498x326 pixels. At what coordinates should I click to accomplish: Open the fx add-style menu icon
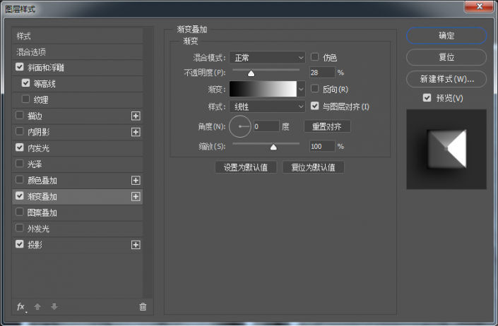pos(21,307)
